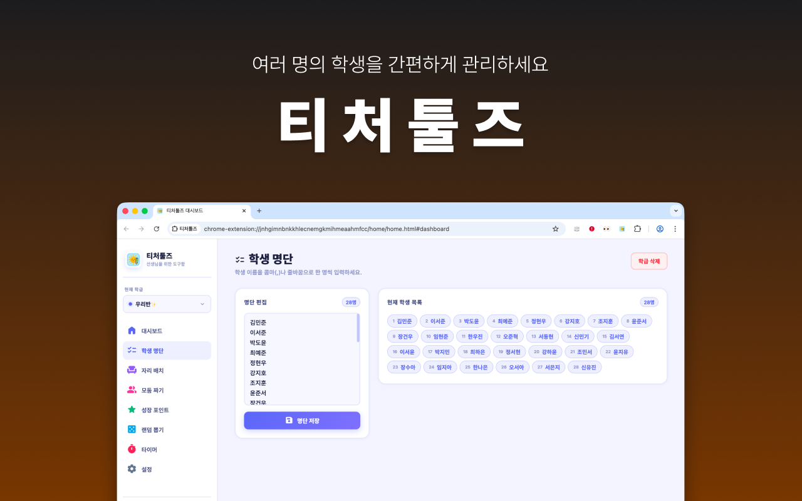Viewport: 802px width, 501px height.
Task: Select the 김민준 student chip
Action: tap(402, 321)
